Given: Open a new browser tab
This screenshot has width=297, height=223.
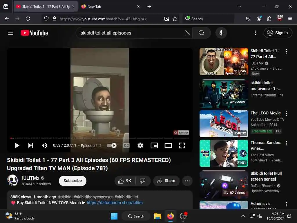Looking at the screenshot, I should tap(149, 7).
